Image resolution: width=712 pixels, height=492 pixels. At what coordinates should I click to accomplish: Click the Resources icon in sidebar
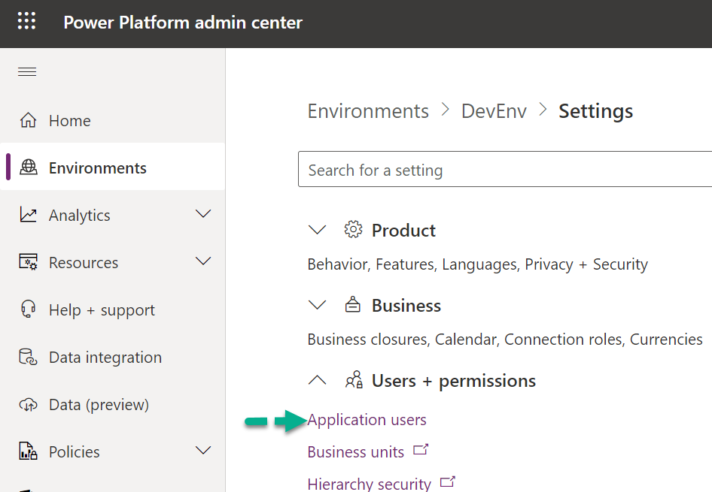[x=28, y=263]
